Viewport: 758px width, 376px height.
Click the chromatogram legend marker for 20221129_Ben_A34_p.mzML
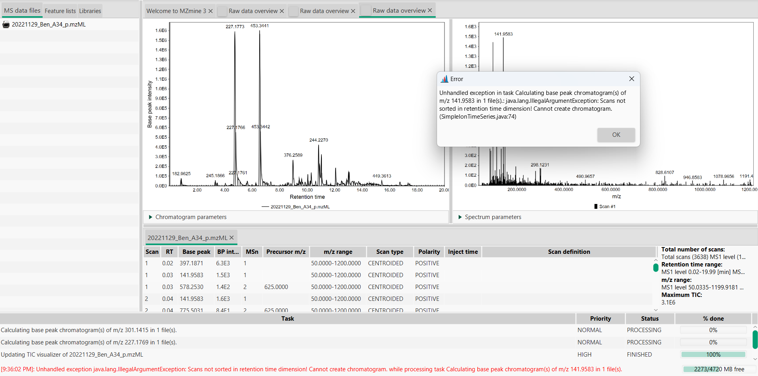(266, 206)
